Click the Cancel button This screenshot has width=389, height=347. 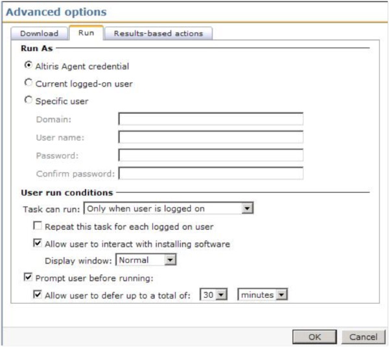coord(363,337)
